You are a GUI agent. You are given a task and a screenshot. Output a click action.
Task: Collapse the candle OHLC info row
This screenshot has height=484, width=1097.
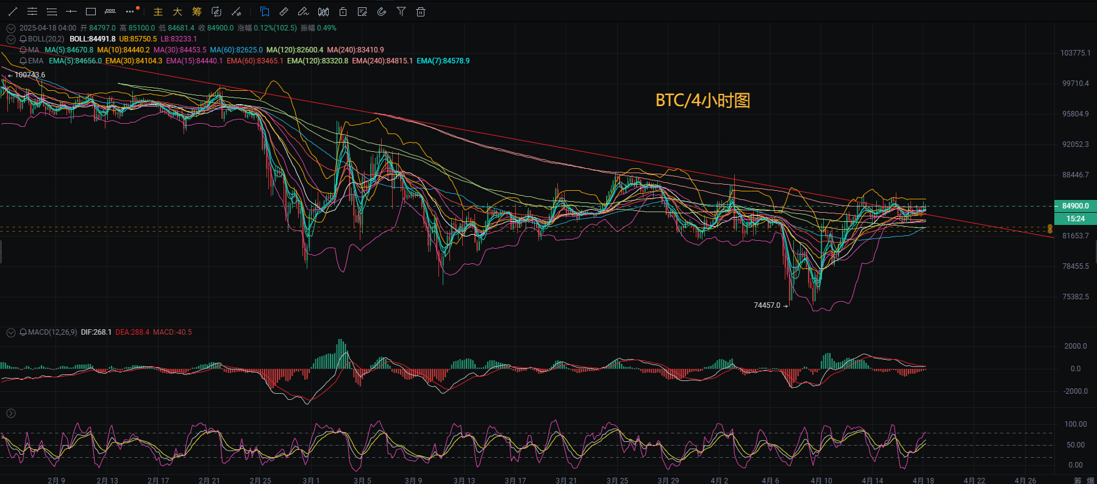pyautogui.click(x=10, y=28)
